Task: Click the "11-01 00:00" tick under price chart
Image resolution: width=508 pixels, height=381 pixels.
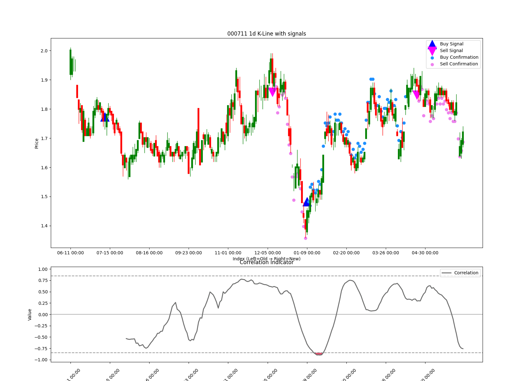Action: (228, 253)
